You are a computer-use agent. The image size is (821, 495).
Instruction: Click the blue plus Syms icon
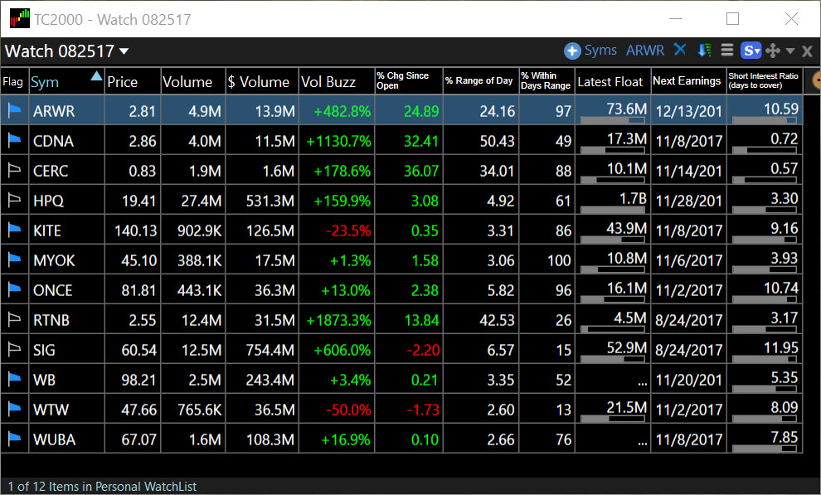pyautogui.click(x=572, y=51)
